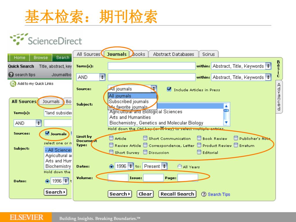Click the help icon beside Search Tips link
The width and height of the screenshot is (296, 222).
pyautogui.click(x=204, y=194)
